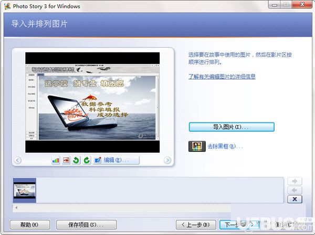Open the 编辑 (Edit) picture button
Screen dimensions: 315x235
pyautogui.click(x=116, y=160)
